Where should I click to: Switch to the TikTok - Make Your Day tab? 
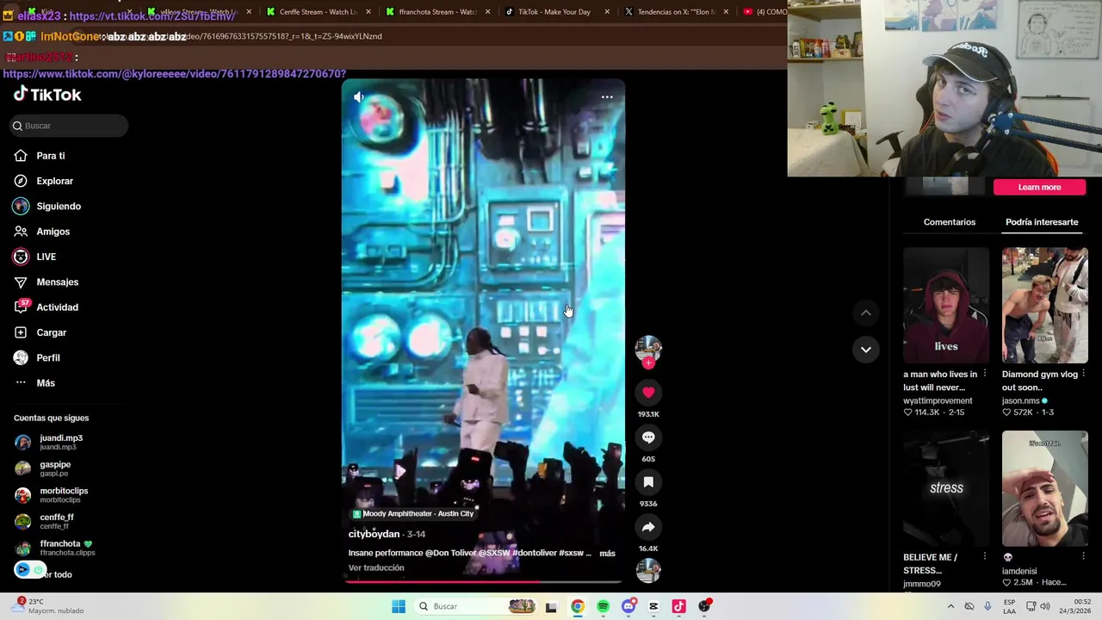point(554,12)
